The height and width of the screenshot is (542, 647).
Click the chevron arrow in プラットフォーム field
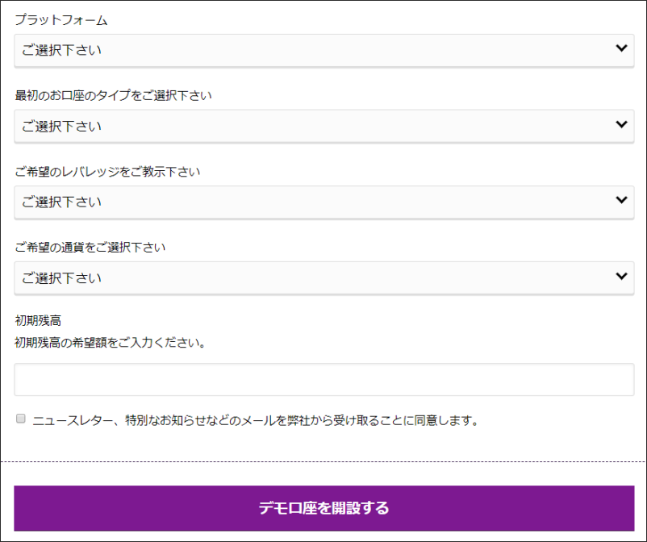point(621,48)
